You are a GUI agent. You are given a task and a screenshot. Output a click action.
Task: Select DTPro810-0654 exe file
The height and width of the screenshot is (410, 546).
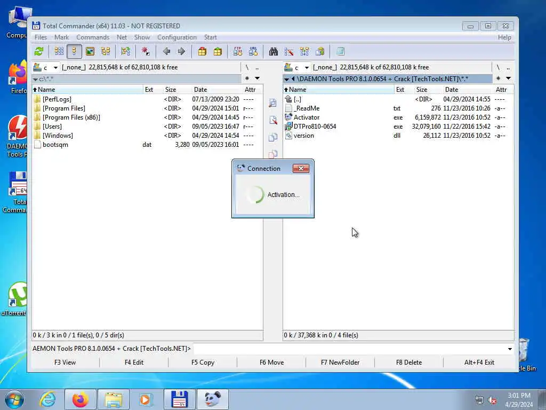point(398,127)
